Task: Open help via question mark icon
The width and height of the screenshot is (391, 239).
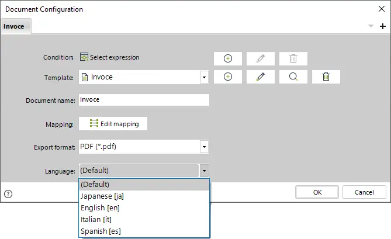Action: click(x=8, y=193)
